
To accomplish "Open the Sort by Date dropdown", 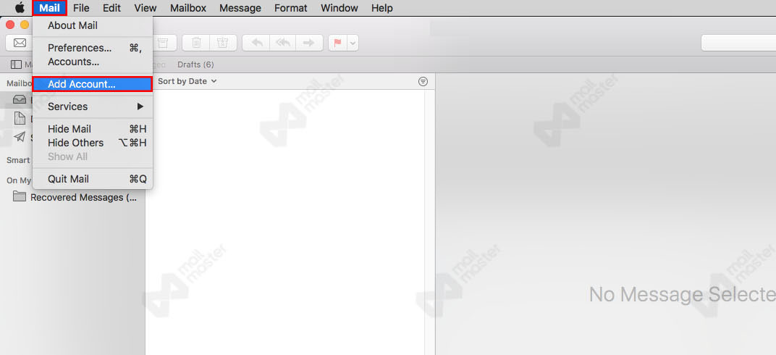I will point(187,81).
